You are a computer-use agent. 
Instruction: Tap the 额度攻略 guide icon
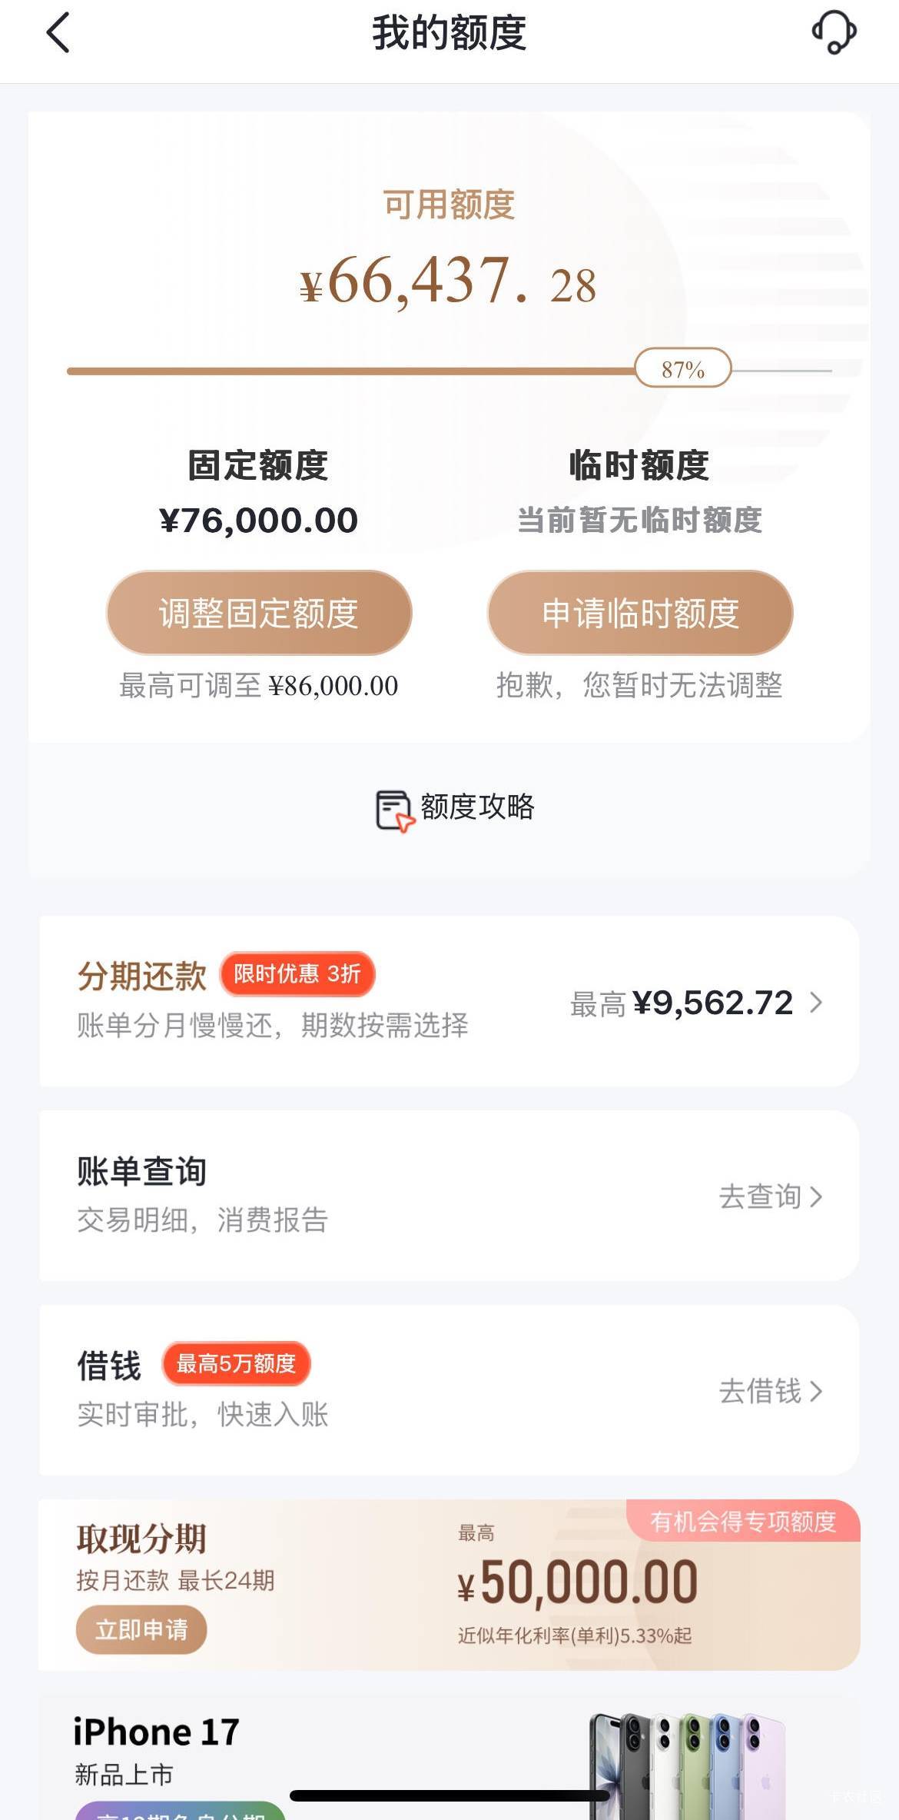[x=394, y=810]
